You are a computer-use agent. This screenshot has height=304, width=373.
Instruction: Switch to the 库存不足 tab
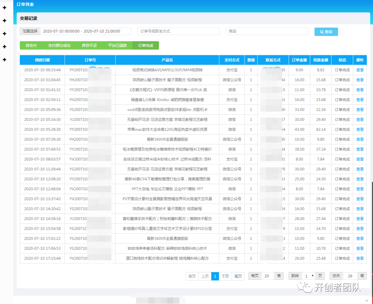(x=89, y=45)
